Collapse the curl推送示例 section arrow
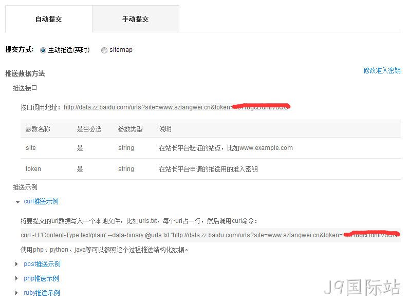 pyautogui.click(x=17, y=202)
